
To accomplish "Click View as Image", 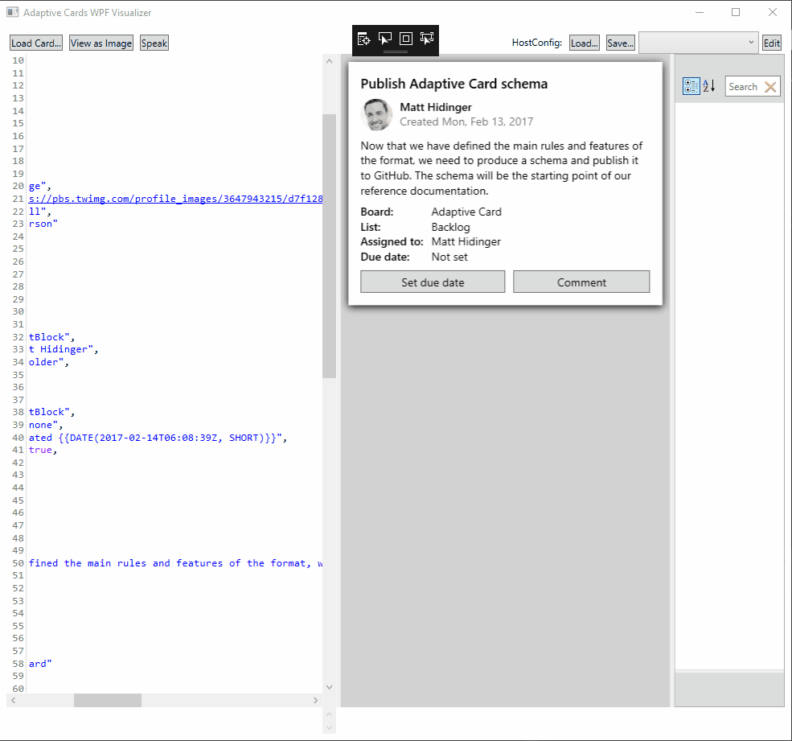I will [101, 43].
